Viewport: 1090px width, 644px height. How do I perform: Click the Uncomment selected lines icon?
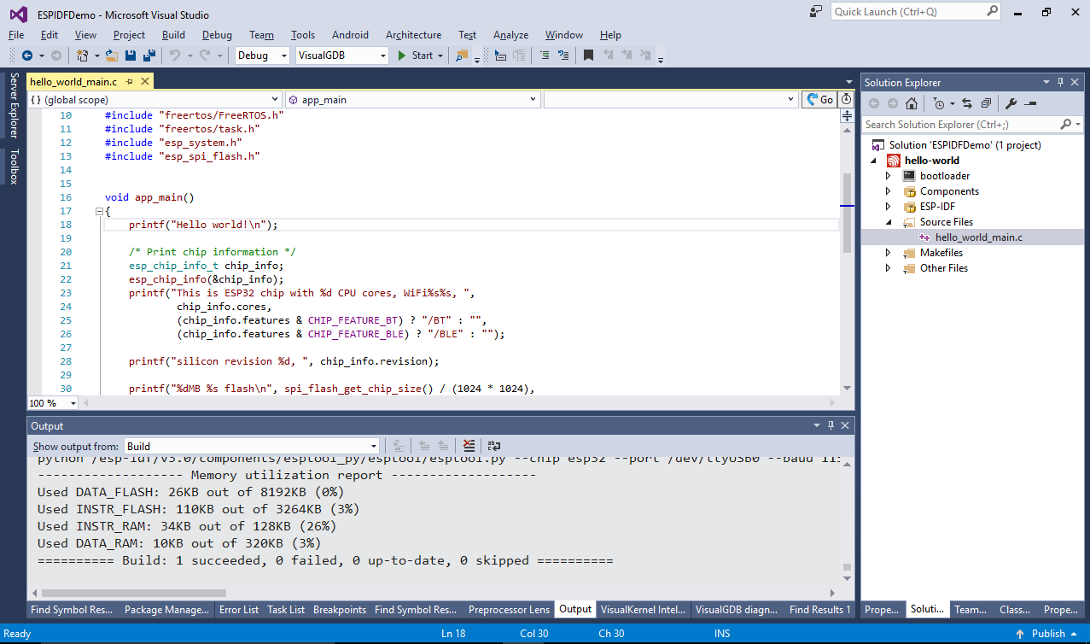click(562, 56)
